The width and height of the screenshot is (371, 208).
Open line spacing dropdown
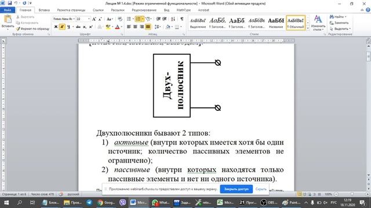(157, 27)
